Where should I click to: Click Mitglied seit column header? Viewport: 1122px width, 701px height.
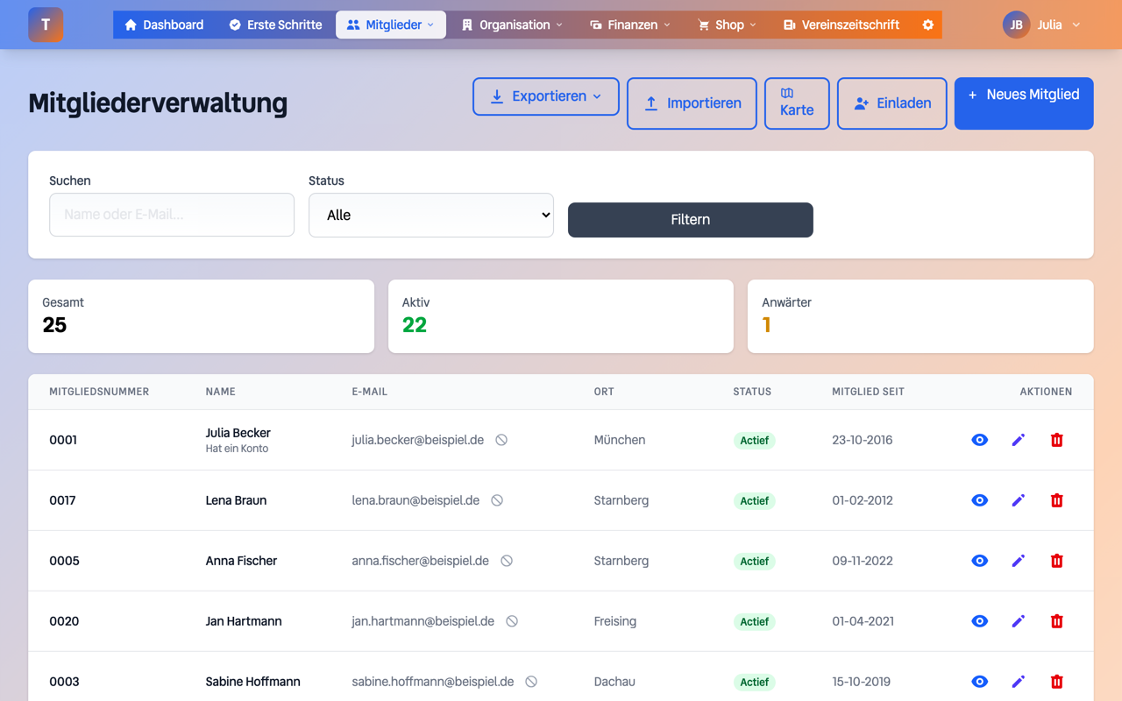[868, 392]
